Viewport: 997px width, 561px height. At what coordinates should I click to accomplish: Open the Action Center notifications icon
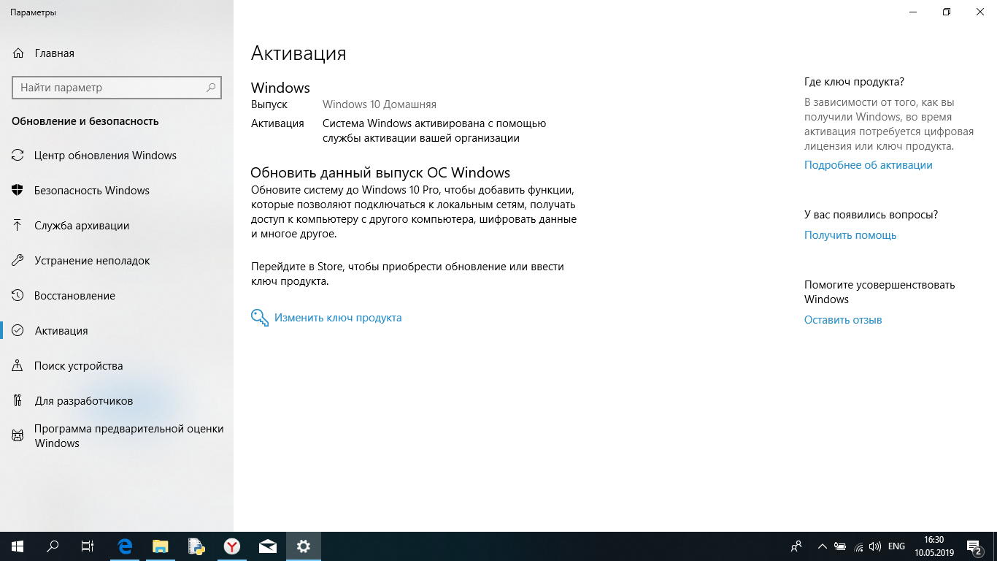click(974, 546)
